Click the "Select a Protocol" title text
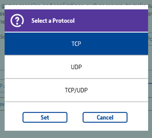152x138 pixels. pyautogui.click(x=53, y=20)
